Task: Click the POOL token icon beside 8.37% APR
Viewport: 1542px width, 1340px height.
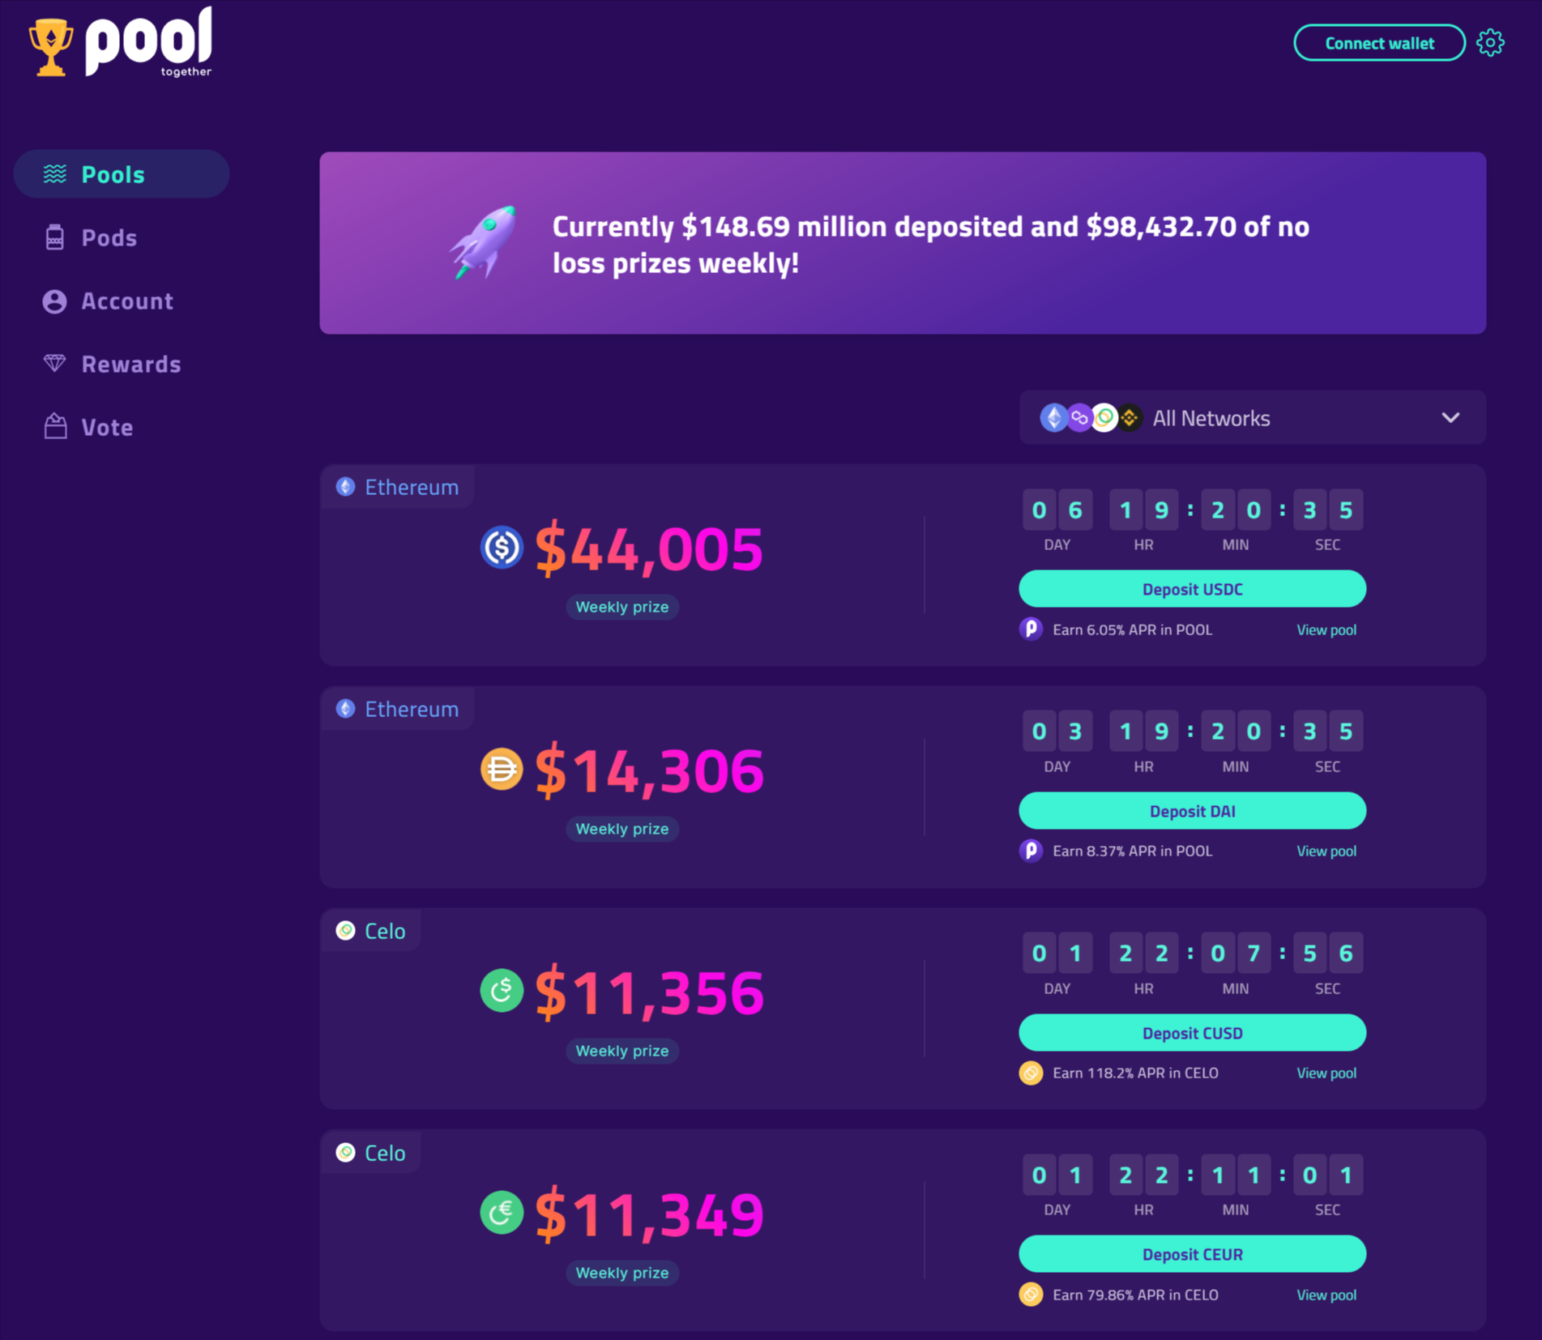Action: (1031, 851)
